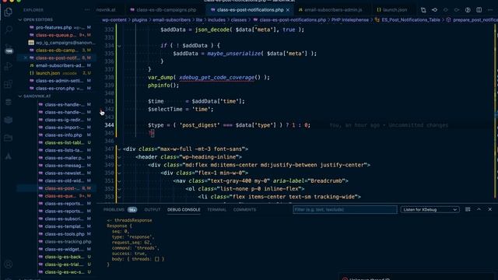Click the debug console filter input

pos(345,209)
